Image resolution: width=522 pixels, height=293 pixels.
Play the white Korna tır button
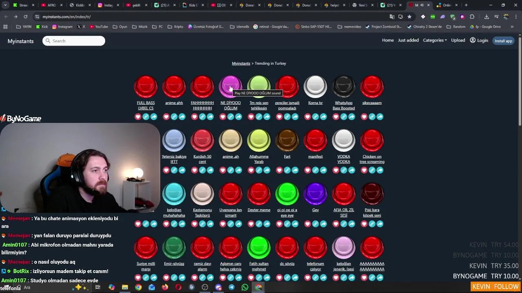[315, 87]
